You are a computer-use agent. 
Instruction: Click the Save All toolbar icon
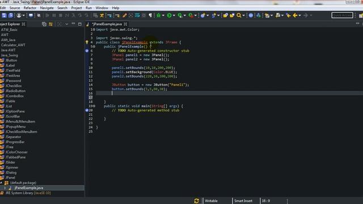[11, 15]
